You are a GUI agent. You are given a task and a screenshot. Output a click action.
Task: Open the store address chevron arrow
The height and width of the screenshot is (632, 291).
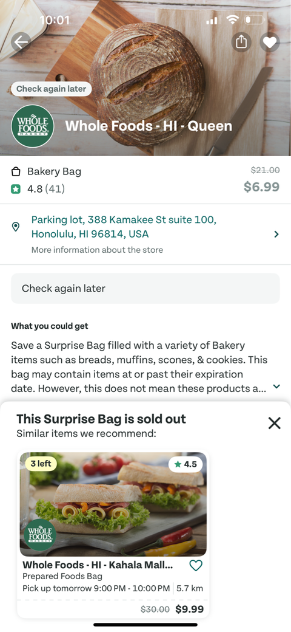[x=276, y=234]
